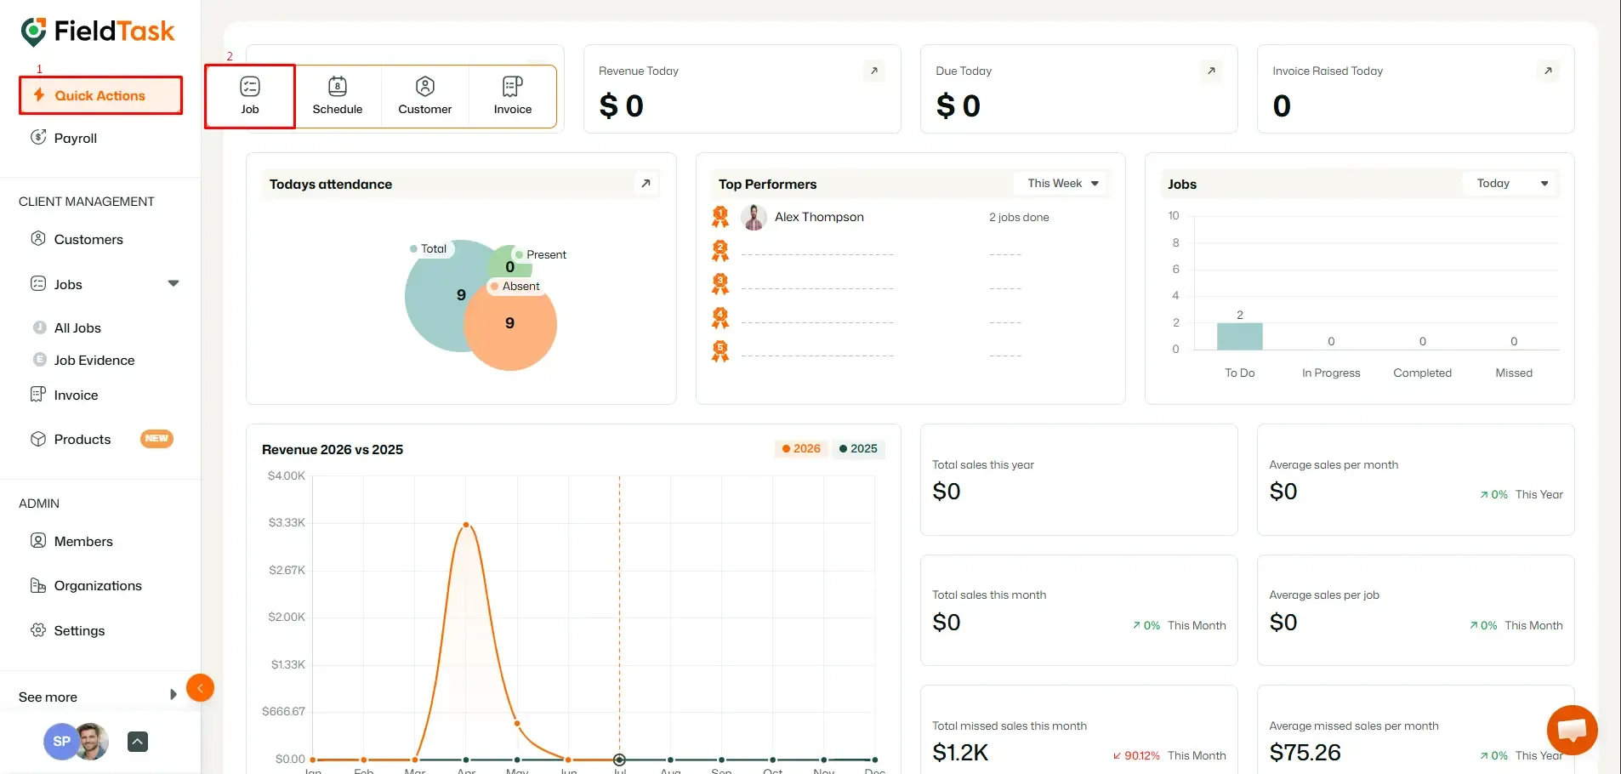Click the Missed label in Jobs chart

point(1514,373)
